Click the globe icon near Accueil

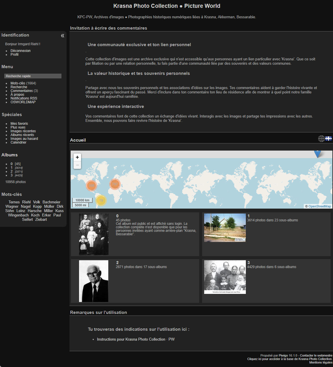(321, 139)
